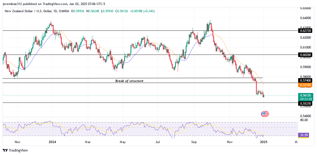Image resolution: width=317 pixels, height=155 pixels.
Task: Click the US flag economic event icon
Action: tap(264, 114)
